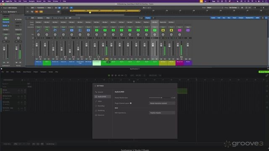269x151 pixels.
Task: Mute the Stereo Out channel strip
Action: click(x=178, y=59)
